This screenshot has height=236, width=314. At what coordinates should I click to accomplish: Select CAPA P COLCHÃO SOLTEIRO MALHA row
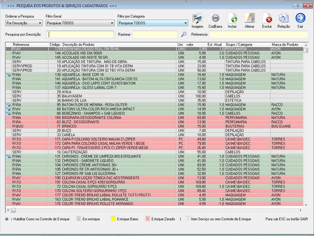click(x=154, y=139)
